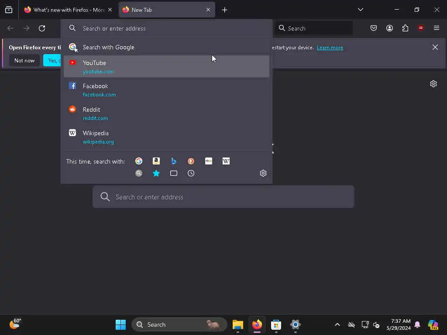Select the Search with Google suggestion

pyautogui.click(x=166, y=47)
